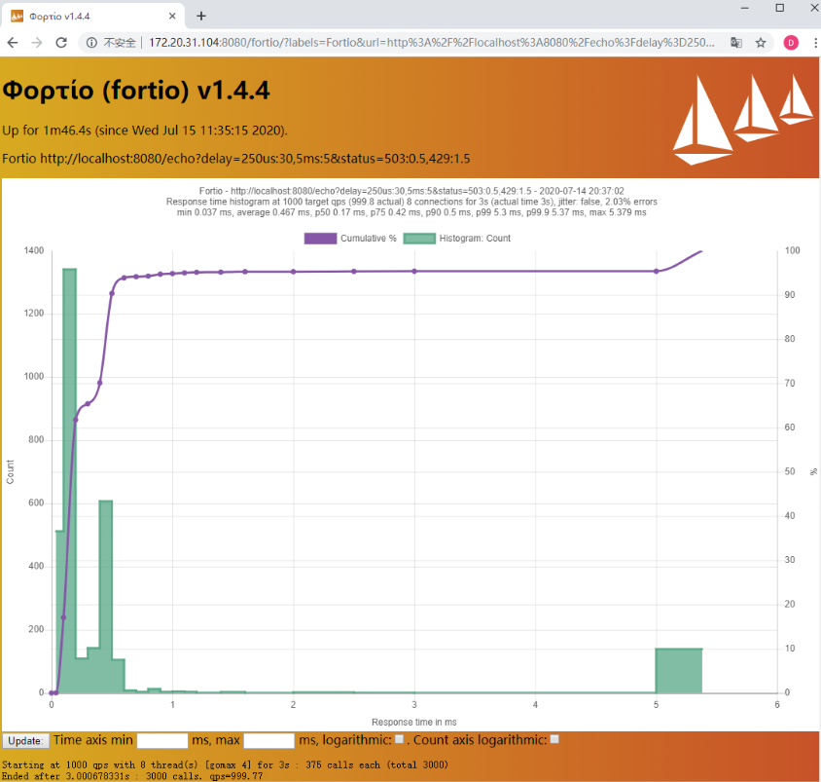Bookmark this page with the star
This screenshot has width=821, height=782.
pyautogui.click(x=761, y=43)
